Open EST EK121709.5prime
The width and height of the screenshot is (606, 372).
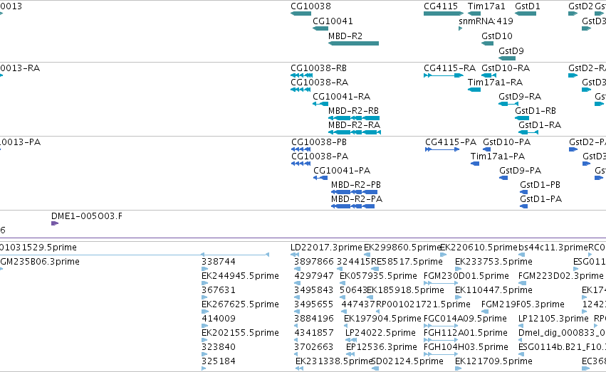[493, 362]
